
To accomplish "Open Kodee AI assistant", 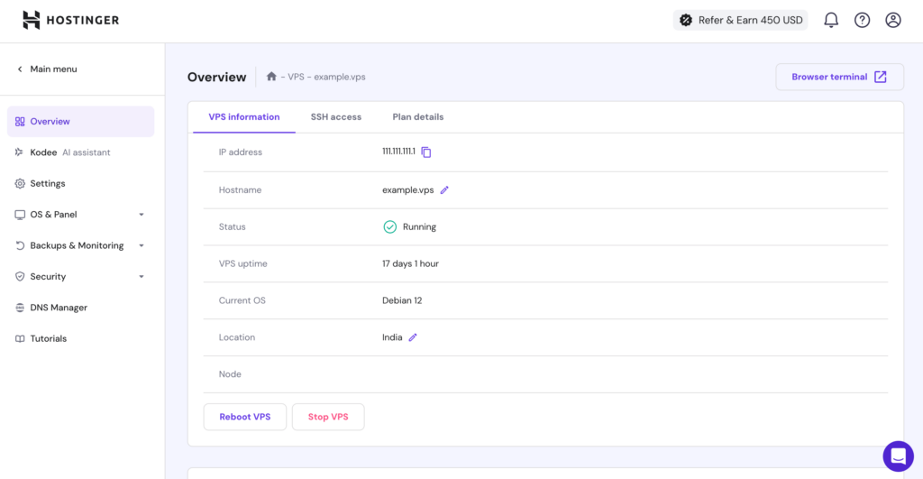I will [69, 152].
